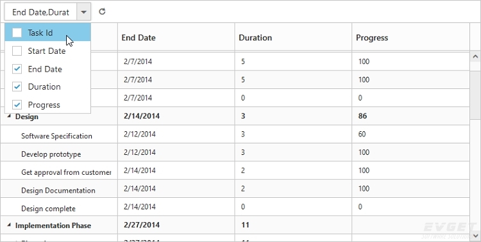Click the scroll down arrow
This screenshot has height=242, width=481.
coord(475,236)
